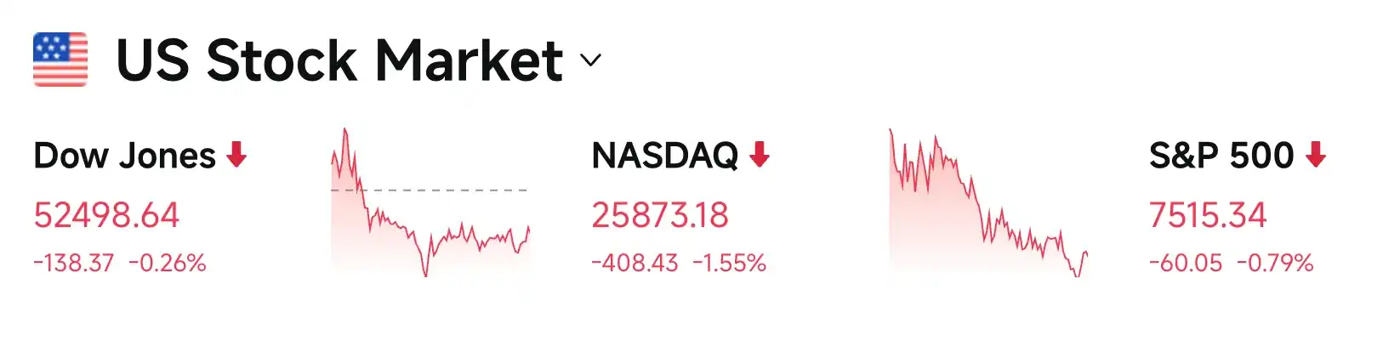Click the Dow Jones red down arrow
Viewport: 1400px width, 364px height.
(236, 155)
